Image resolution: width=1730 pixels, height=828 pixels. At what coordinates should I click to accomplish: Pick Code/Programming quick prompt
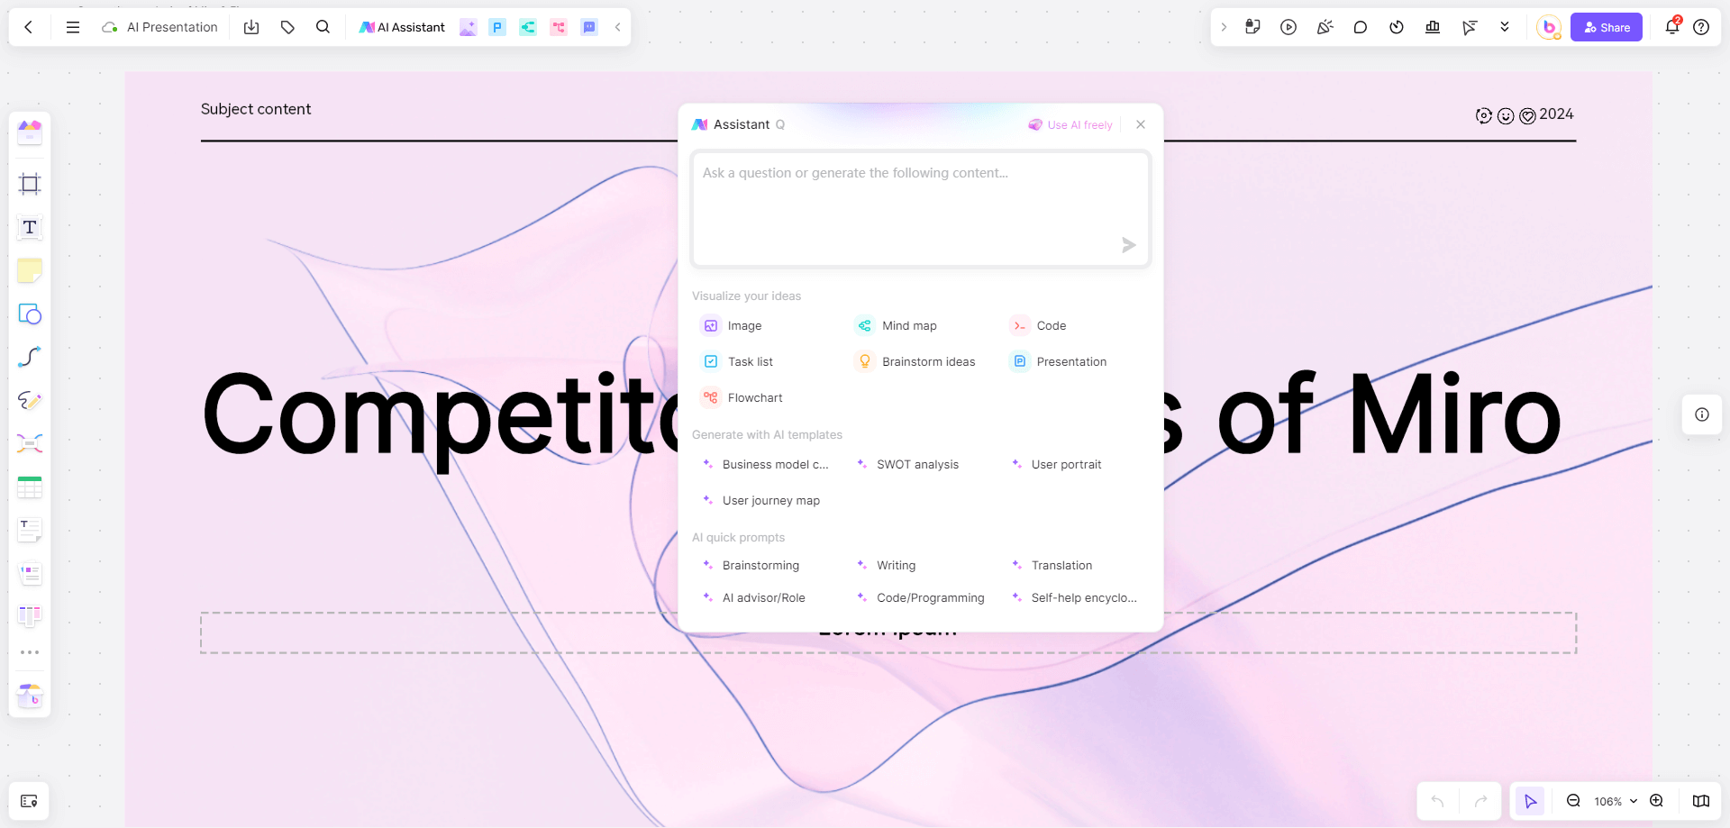[x=921, y=597]
